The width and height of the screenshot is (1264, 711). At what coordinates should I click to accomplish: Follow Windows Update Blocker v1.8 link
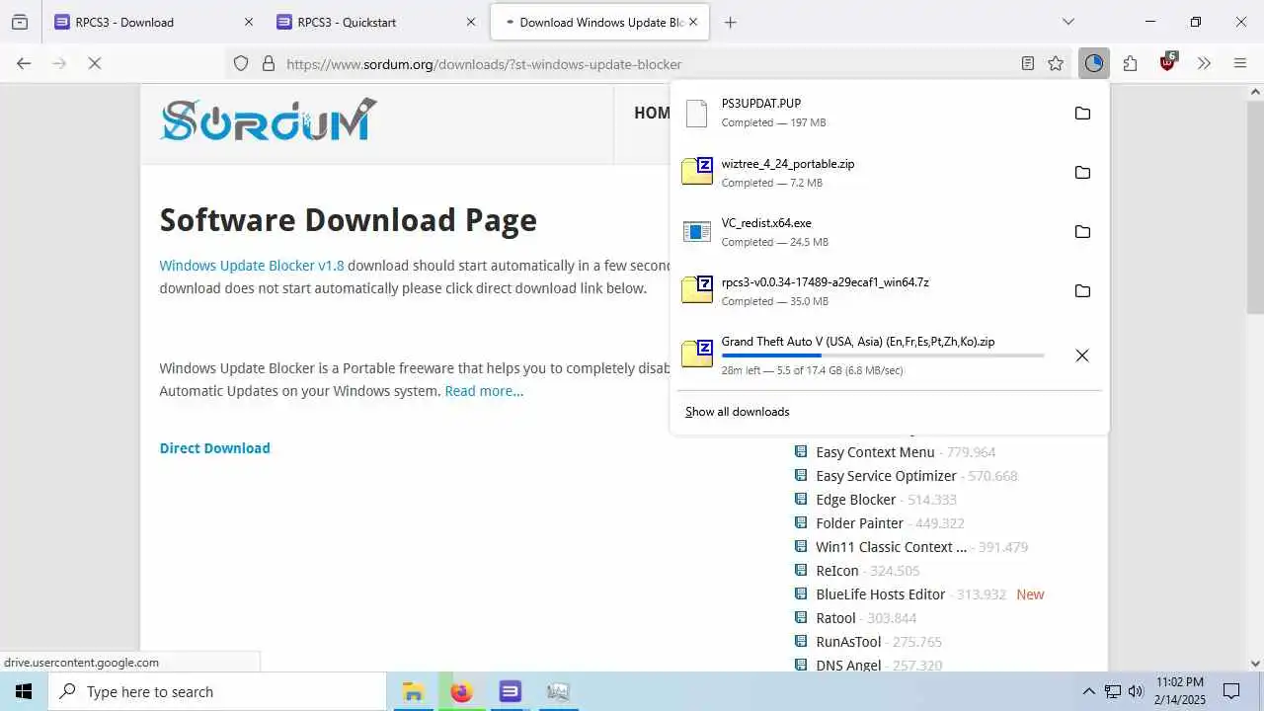pyautogui.click(x=252, y=266)
